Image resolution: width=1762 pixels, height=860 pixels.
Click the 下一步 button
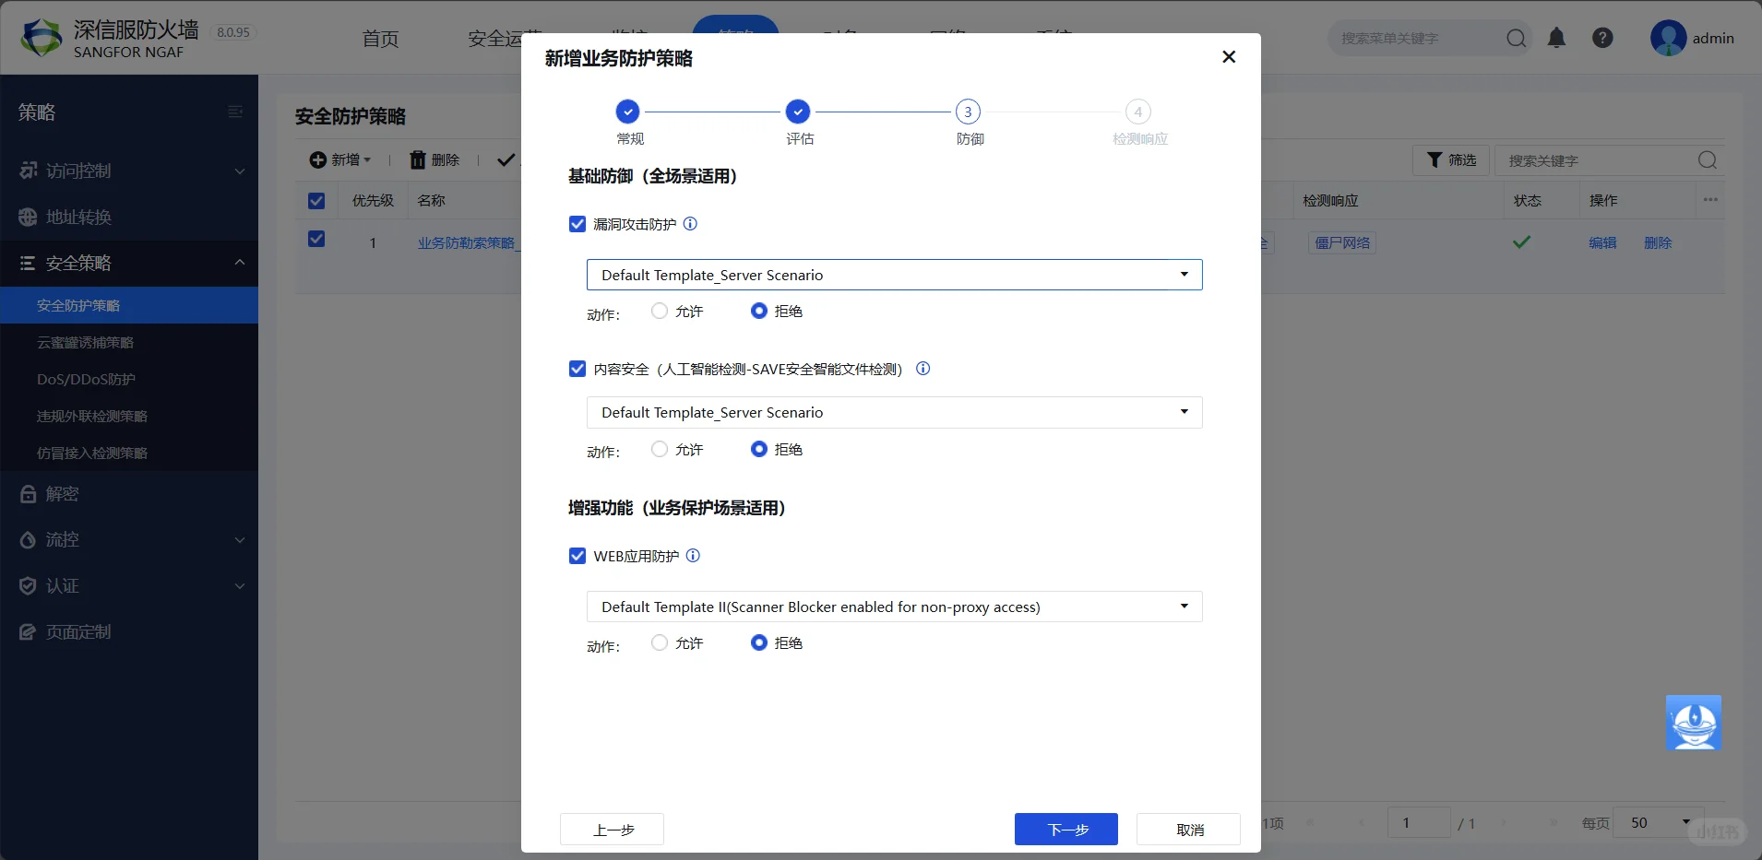tap(1065, 829)
